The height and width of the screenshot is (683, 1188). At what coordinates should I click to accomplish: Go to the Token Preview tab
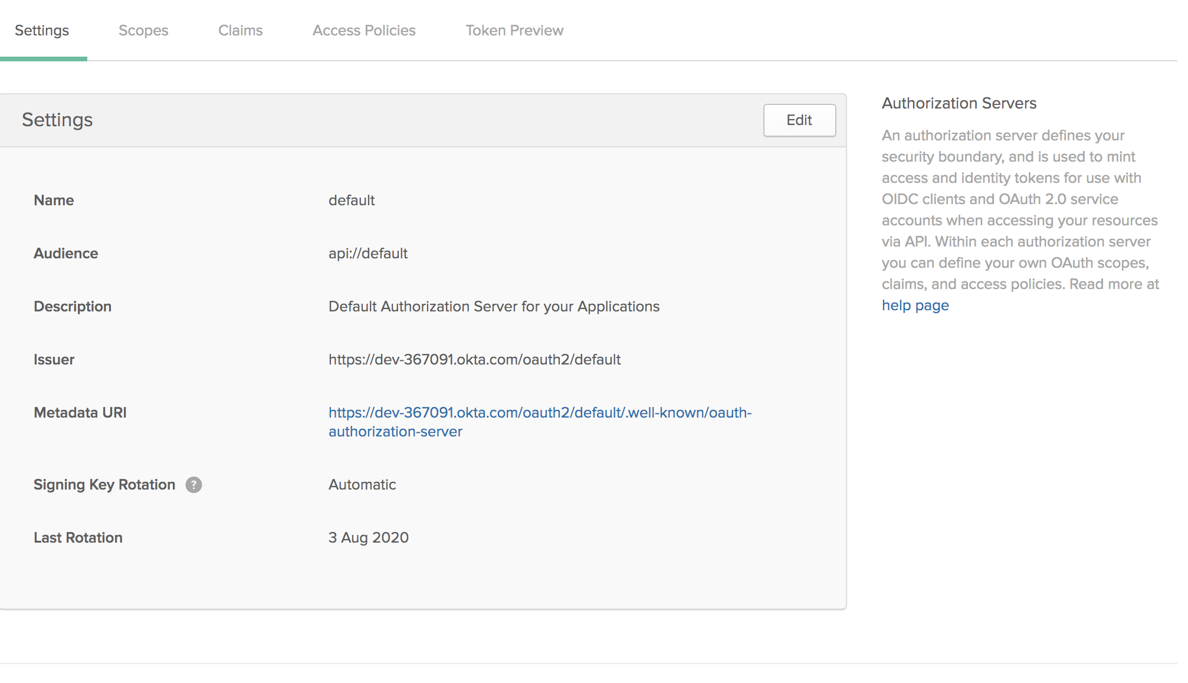pyautogui.click(x=514, y=31)
